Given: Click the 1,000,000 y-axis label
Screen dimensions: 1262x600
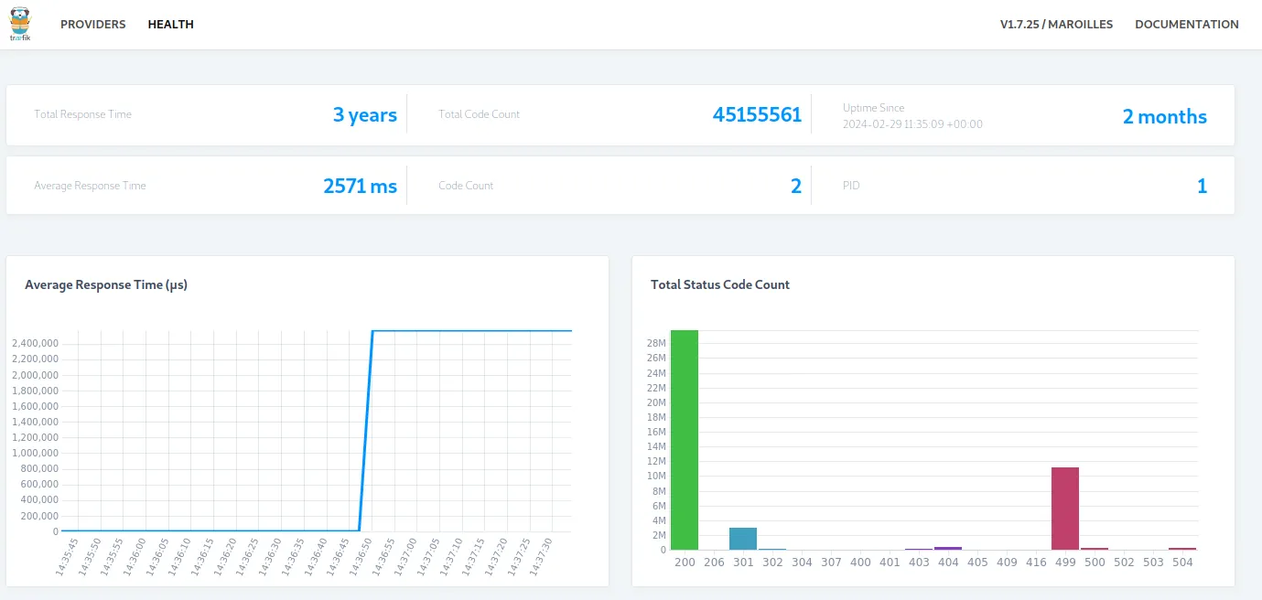Looking at the screenshot, I should click(x=36, y=453).
